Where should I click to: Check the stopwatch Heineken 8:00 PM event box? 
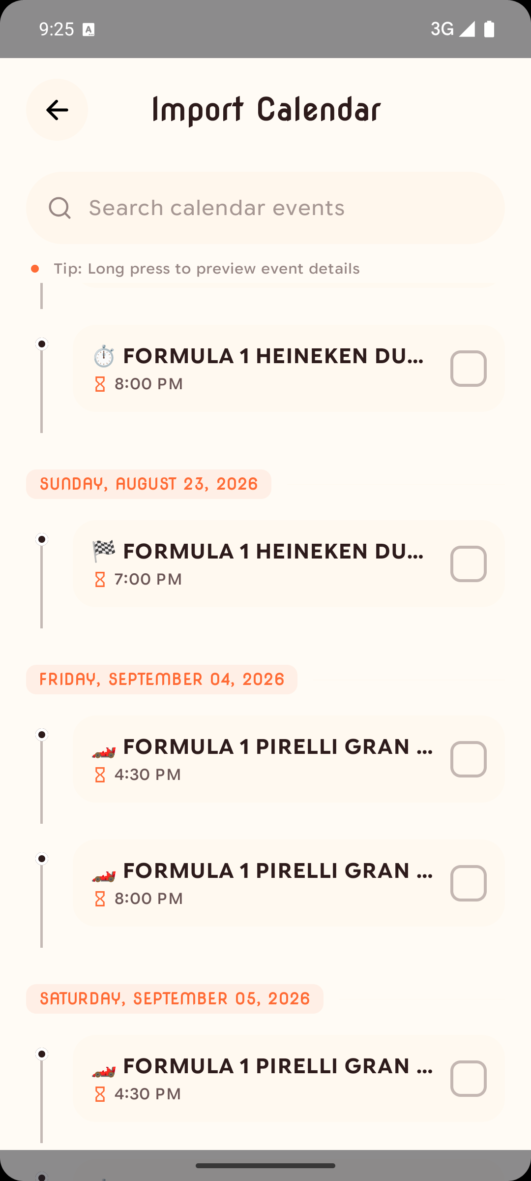coord(468,369)
